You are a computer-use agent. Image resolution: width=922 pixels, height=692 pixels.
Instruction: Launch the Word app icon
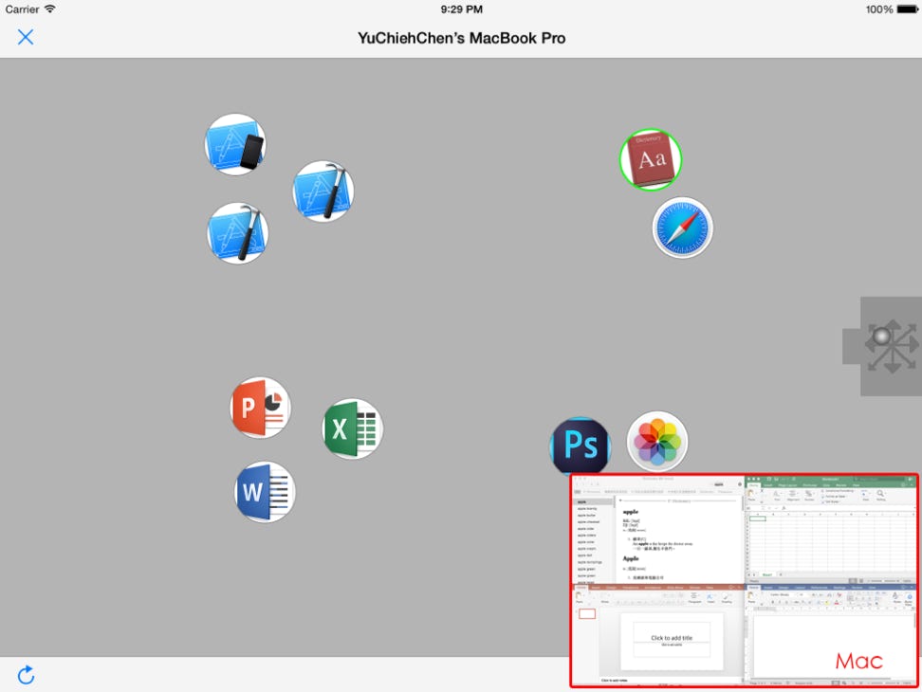pos(265,492)
